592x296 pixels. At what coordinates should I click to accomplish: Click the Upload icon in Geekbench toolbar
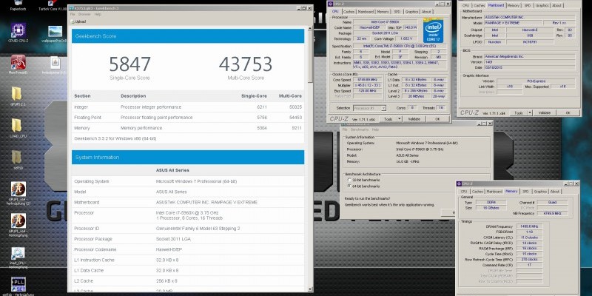[x=73, y=21]
